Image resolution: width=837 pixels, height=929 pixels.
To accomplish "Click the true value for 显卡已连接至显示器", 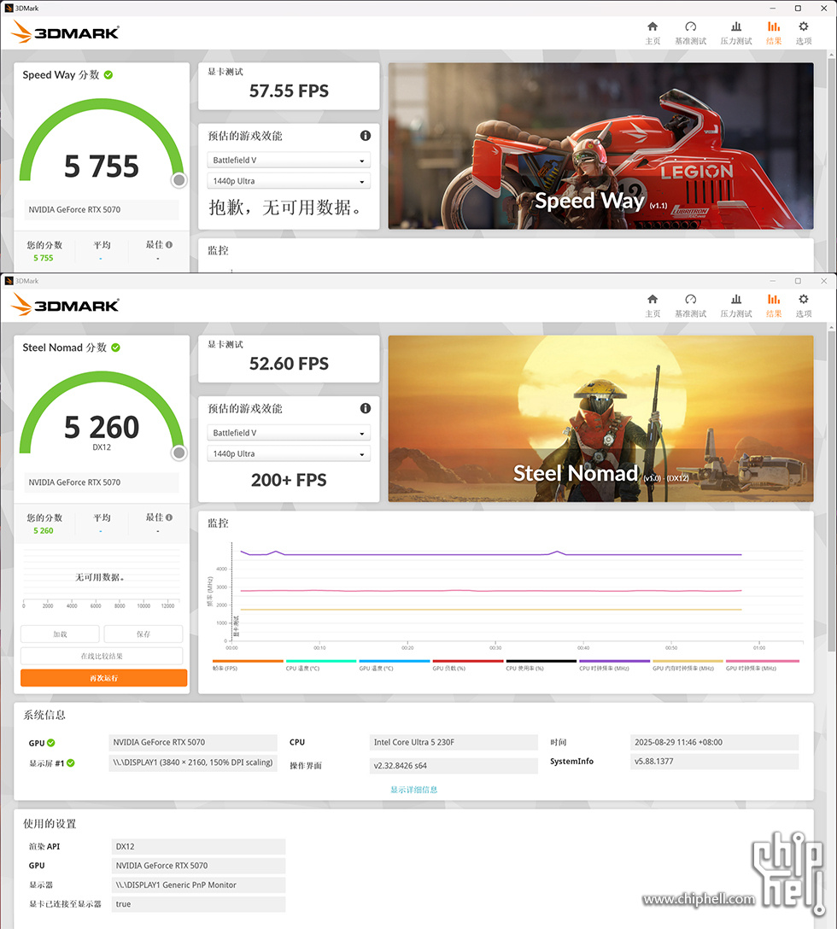I will [198, 904].
